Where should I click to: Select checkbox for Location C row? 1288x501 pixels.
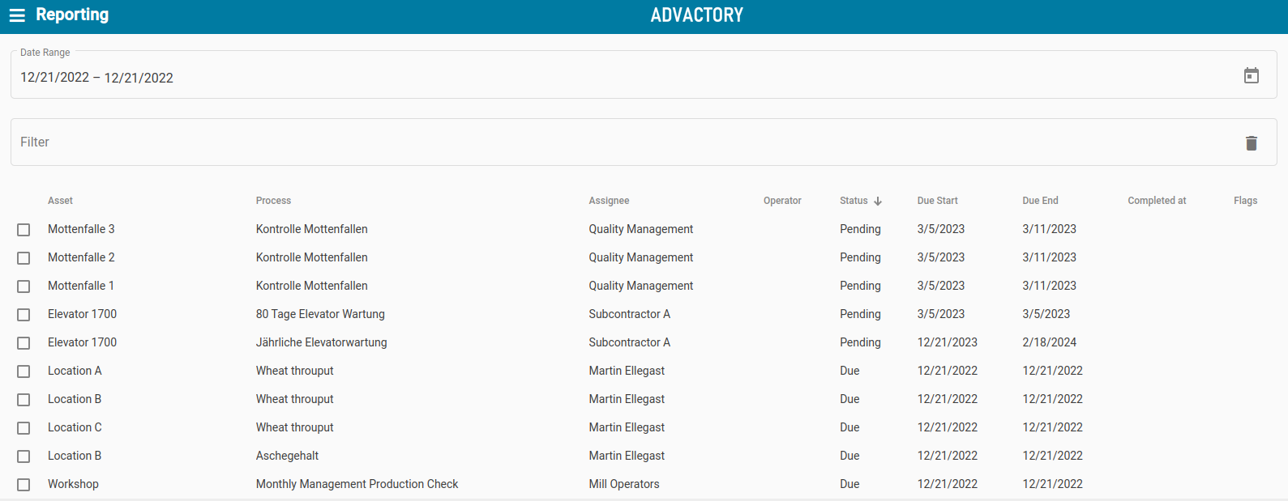pyautogui.click(x=24, y=428)
